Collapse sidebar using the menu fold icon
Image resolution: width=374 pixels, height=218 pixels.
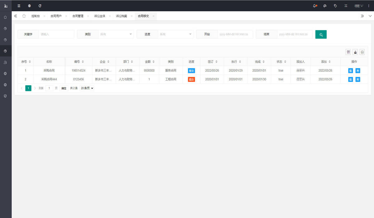click(x=19, y=6)
